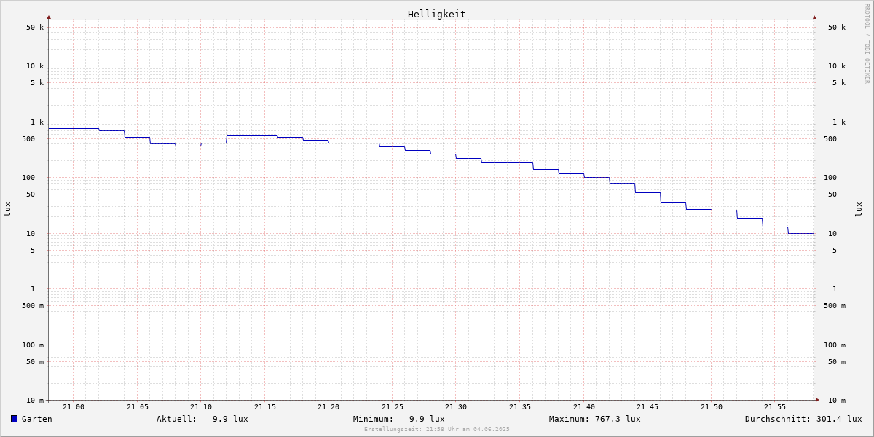This screenshot has height=437, width=874.
Task: Click the '50 k' label on right axis
Action: pos(837,28)
